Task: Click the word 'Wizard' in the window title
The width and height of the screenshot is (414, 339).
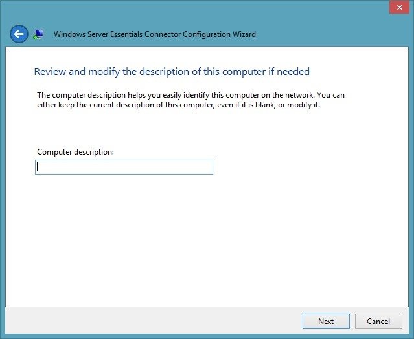Action: tap(244, 34)
